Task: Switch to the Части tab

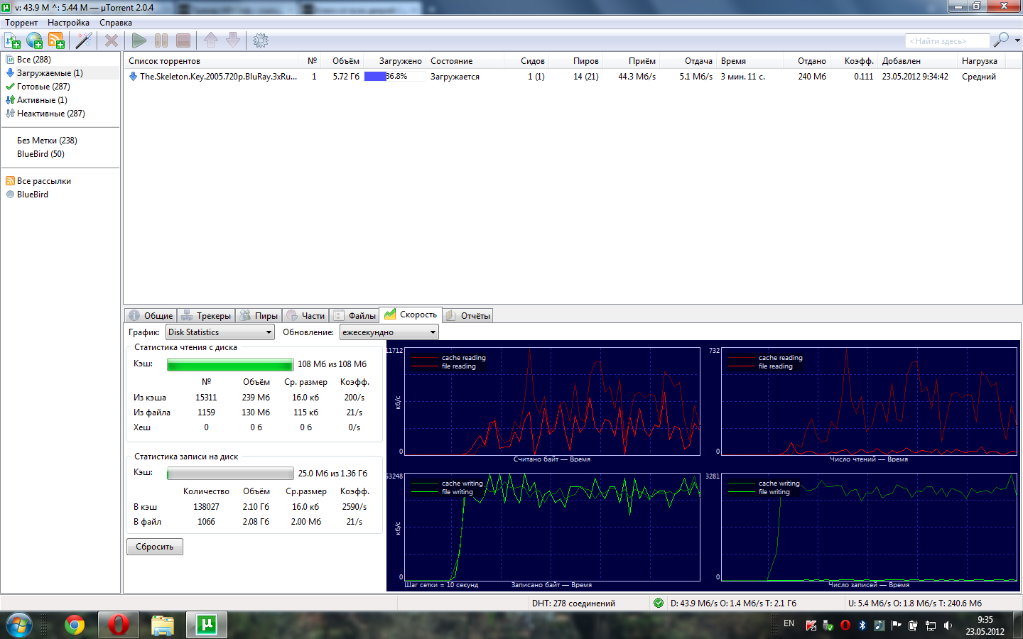Action: [305, 316]
